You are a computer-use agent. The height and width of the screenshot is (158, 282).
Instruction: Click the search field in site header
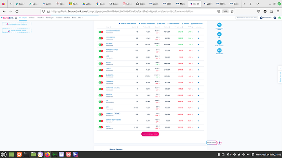click(x=246, y=18)
